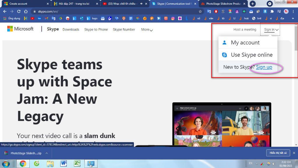Show hidden system tray icons
This screenshot has width=298, height=168.
pos(257,164)
